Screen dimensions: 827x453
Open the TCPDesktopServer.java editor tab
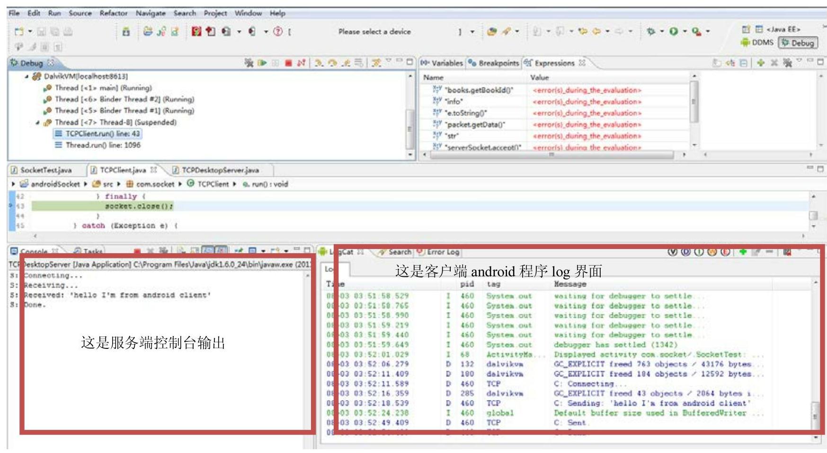(x=220, y=170)
